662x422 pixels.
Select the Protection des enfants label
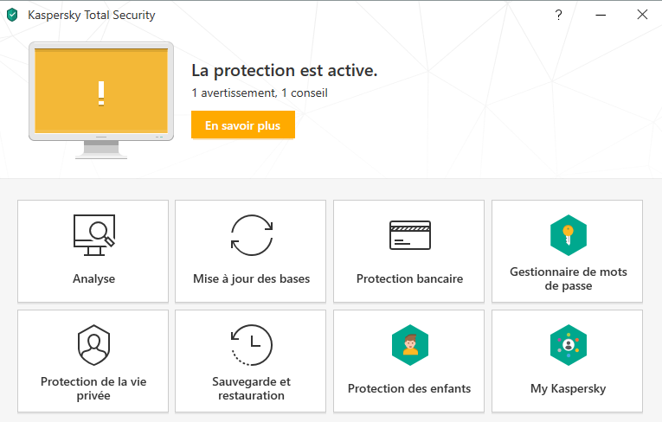click(x=409, y=389)
